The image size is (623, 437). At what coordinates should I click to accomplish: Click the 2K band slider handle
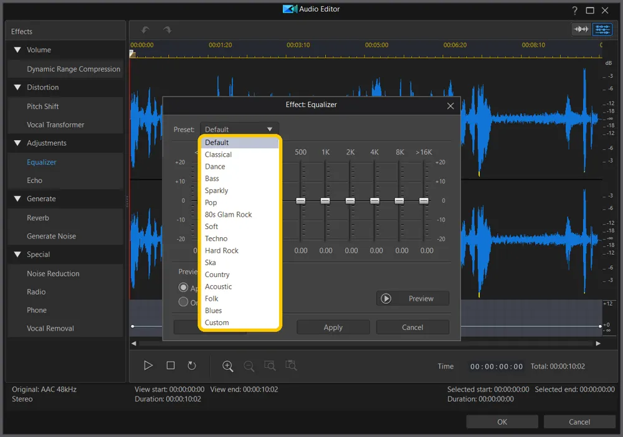click(x=350, y=201)
